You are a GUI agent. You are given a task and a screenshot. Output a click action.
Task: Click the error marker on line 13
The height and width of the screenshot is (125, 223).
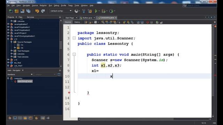[x=69, y=92]
